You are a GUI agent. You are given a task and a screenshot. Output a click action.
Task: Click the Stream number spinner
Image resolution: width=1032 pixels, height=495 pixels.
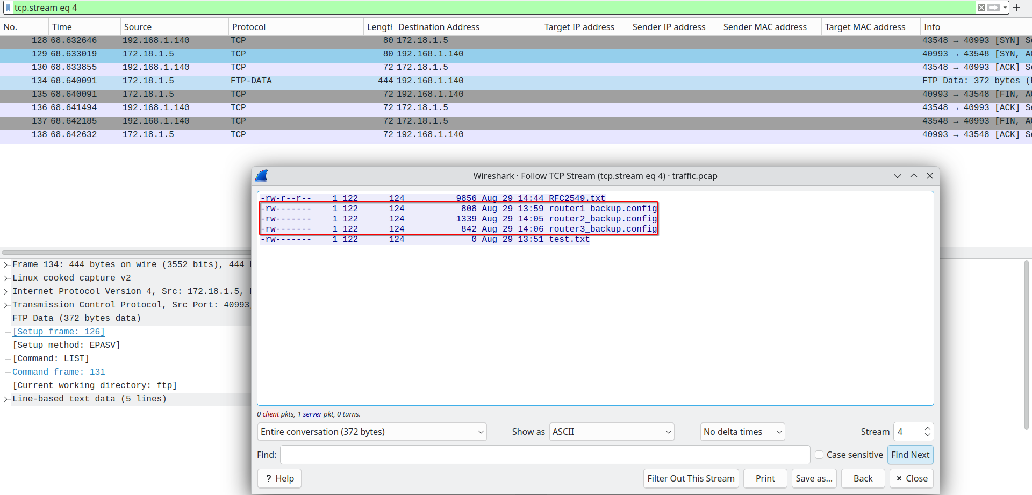tap(913, 432)
